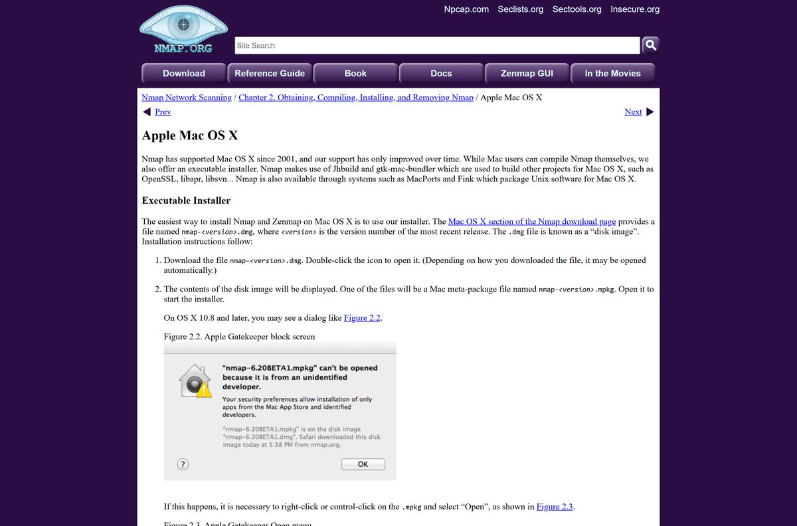Screen dimensions: 797x526
Task: Click the Gatekeeper house warning icon
Action: pos(195,381)
